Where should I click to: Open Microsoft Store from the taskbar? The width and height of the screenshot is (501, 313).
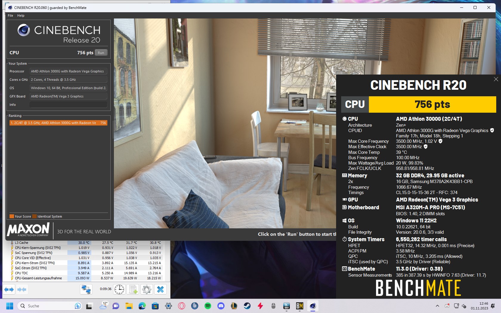coord(155,306)
